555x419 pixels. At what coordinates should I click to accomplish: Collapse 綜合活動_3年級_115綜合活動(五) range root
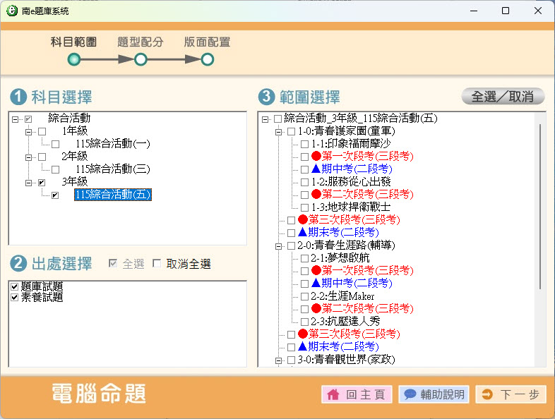(x=265, y=119)
